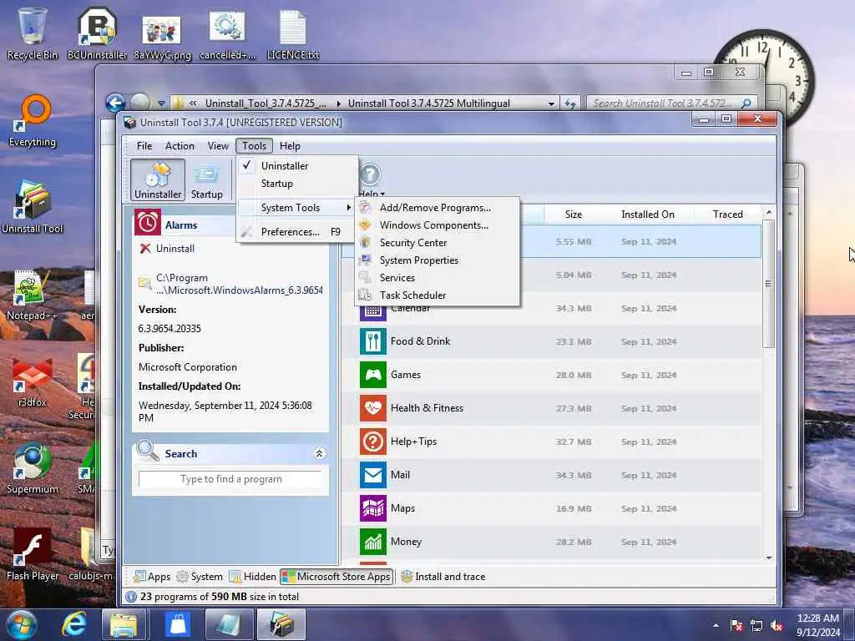Click the Uninstall Tool taskbar icon

pyautogui.click(x=281, y=624)
